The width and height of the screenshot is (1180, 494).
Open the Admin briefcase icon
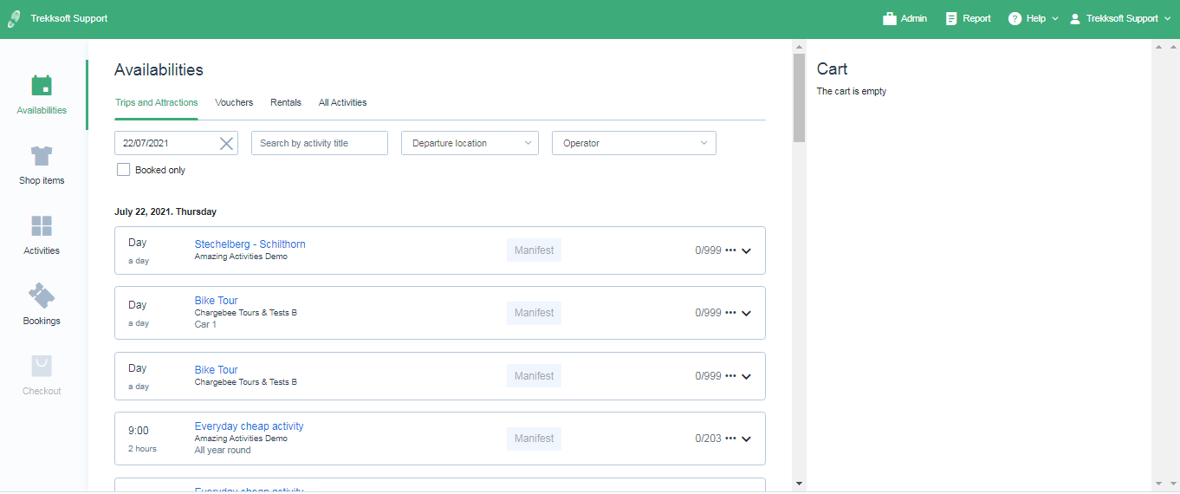click(890, 19)
